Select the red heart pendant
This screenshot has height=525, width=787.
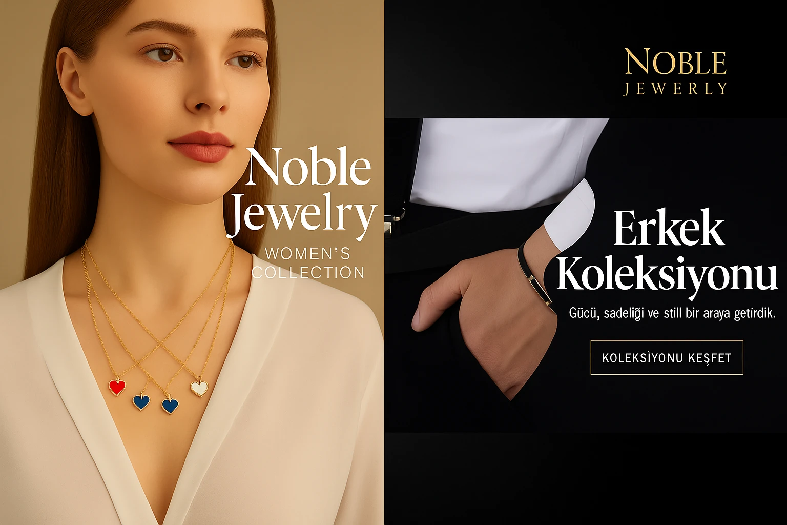click(x=117, y=386)
